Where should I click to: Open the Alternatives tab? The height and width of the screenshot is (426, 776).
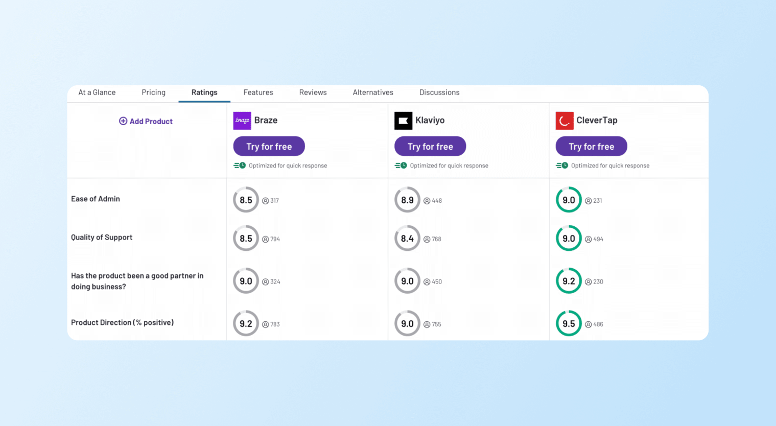coord(373,92)
